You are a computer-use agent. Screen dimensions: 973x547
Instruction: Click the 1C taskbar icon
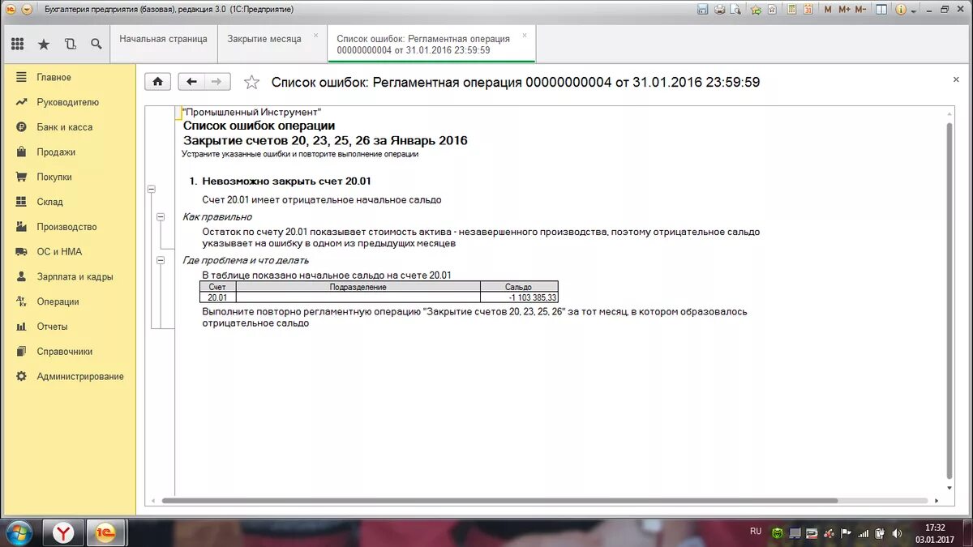coord(105,532)
